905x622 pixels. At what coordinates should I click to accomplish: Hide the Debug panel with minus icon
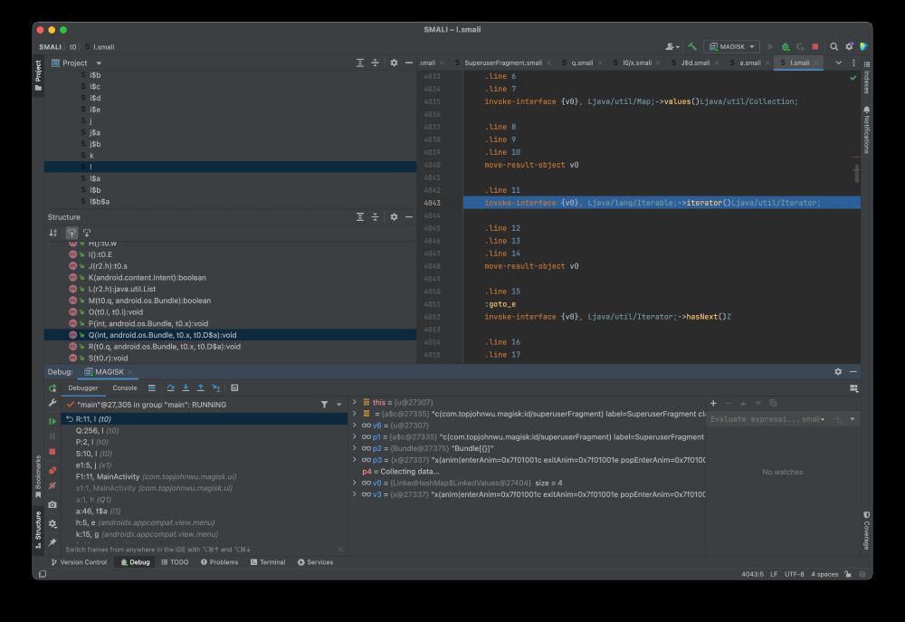click(853, 372)
